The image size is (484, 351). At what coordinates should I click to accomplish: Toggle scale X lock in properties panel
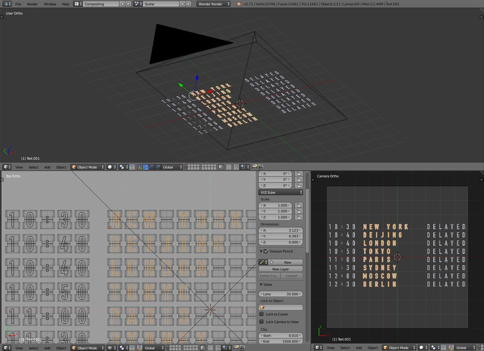coord(299,205)
